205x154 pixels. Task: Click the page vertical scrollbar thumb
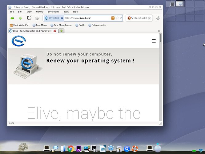click(x=161, y=38)
